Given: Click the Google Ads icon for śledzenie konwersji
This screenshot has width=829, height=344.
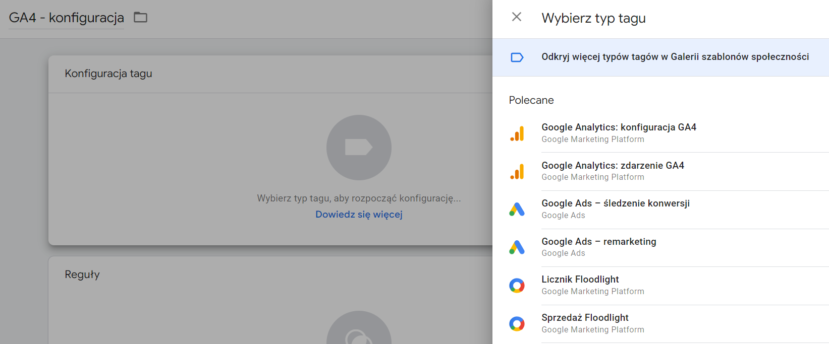Looking at the screenshot, I should [517, 210].
